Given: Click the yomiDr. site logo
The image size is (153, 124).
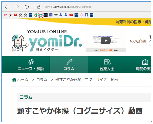Looking at the screenshot, I should (55, 43).
